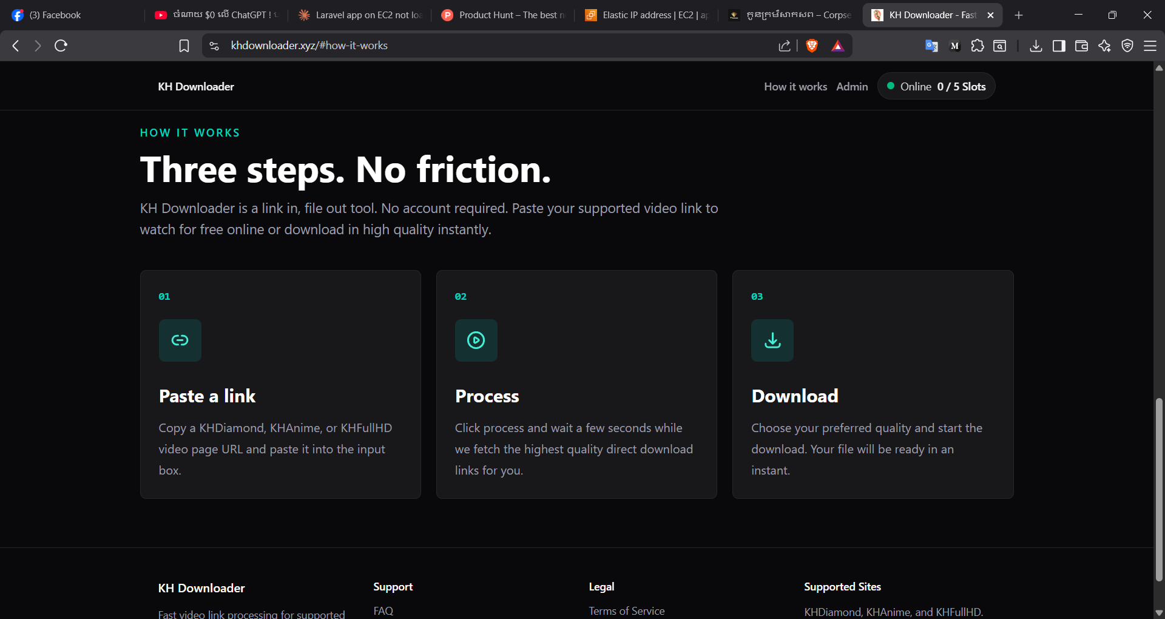Image resolution: width=1165 pixels, height=619 pixels.
Task: Click the page search extension icon
Action: 1000,46
